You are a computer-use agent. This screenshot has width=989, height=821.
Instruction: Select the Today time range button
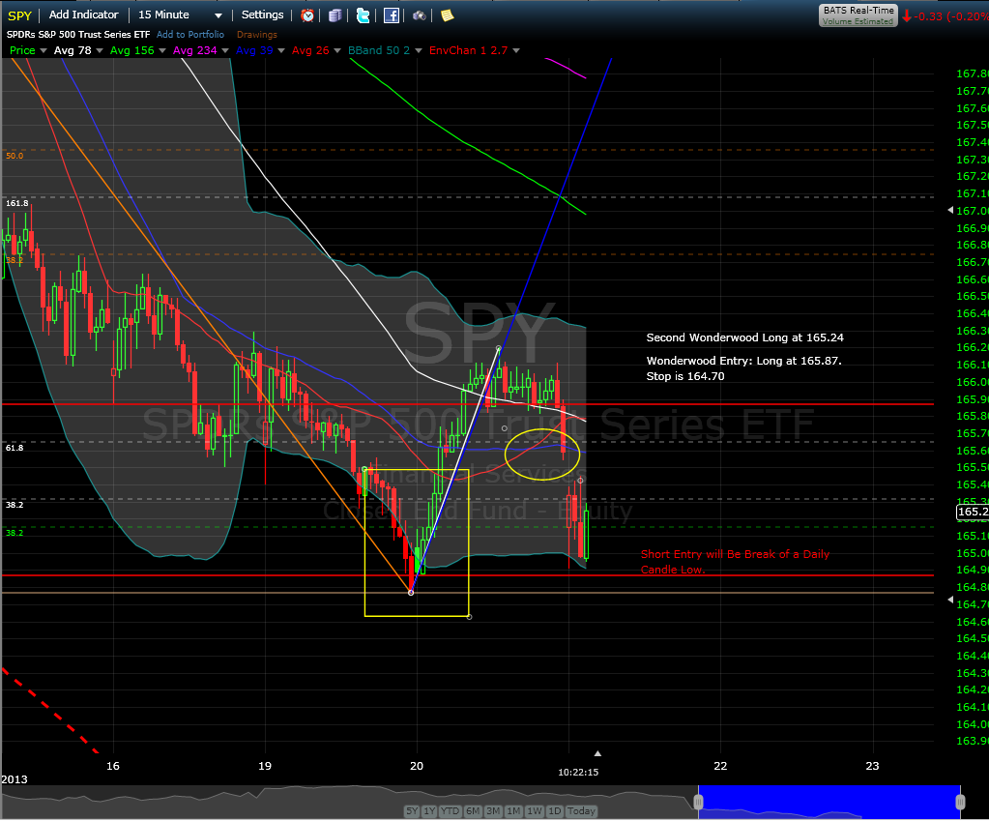coord(581,811)
